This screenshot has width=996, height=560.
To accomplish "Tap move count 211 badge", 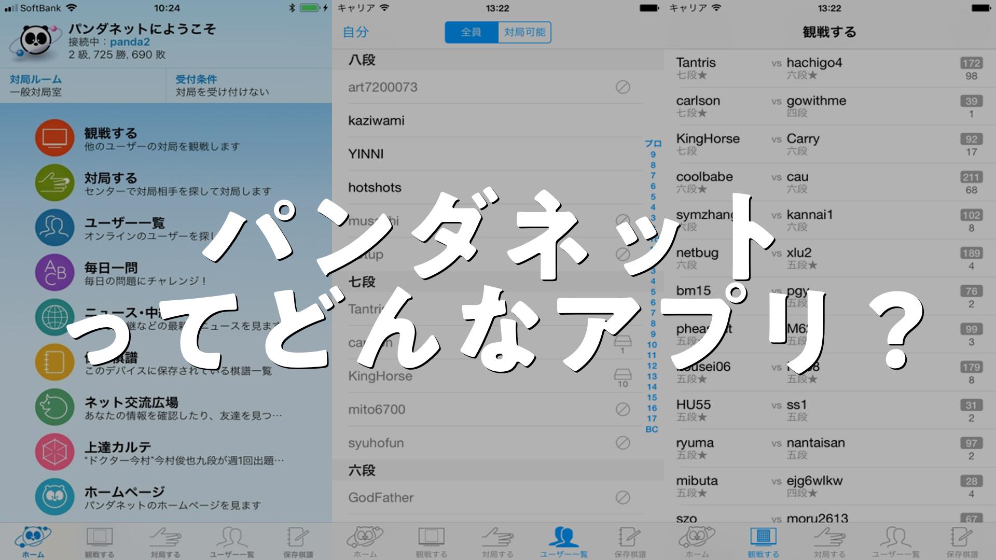I will tap(971, 177).
